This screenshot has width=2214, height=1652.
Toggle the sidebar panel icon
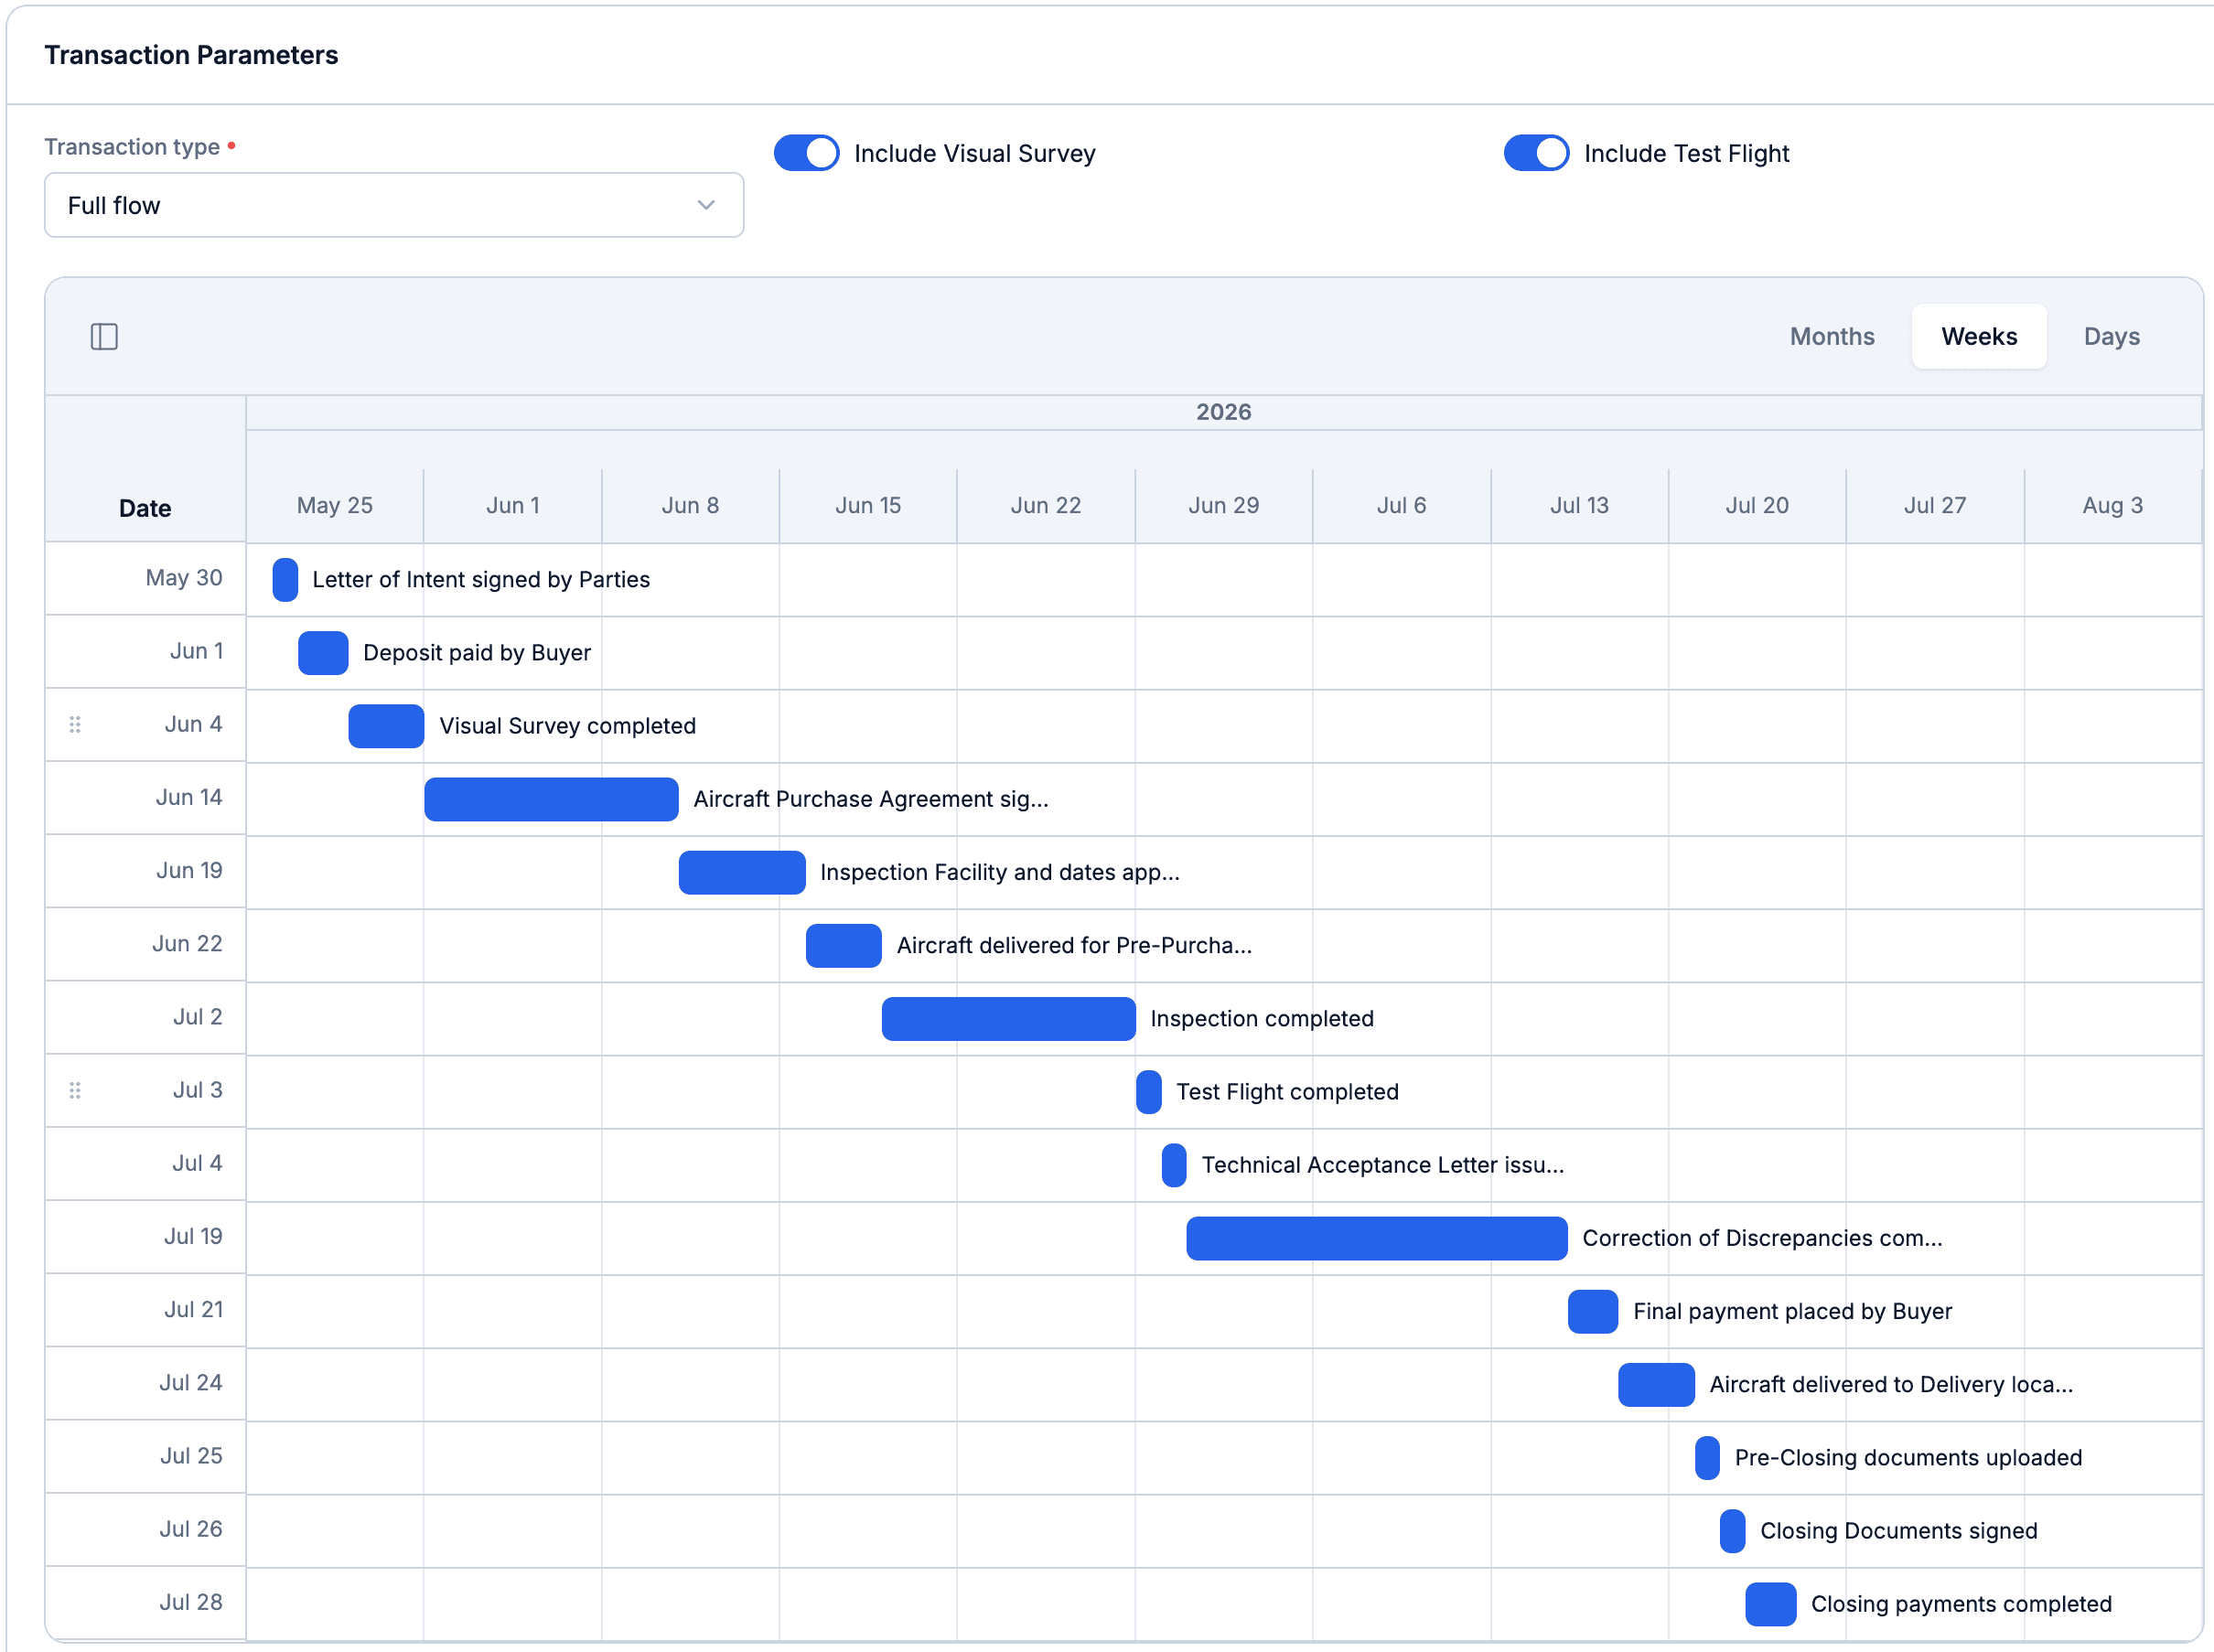104,337
